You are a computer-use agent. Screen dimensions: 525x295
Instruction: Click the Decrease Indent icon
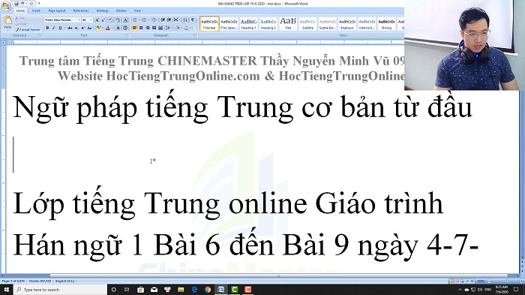[x=163, y=20]
